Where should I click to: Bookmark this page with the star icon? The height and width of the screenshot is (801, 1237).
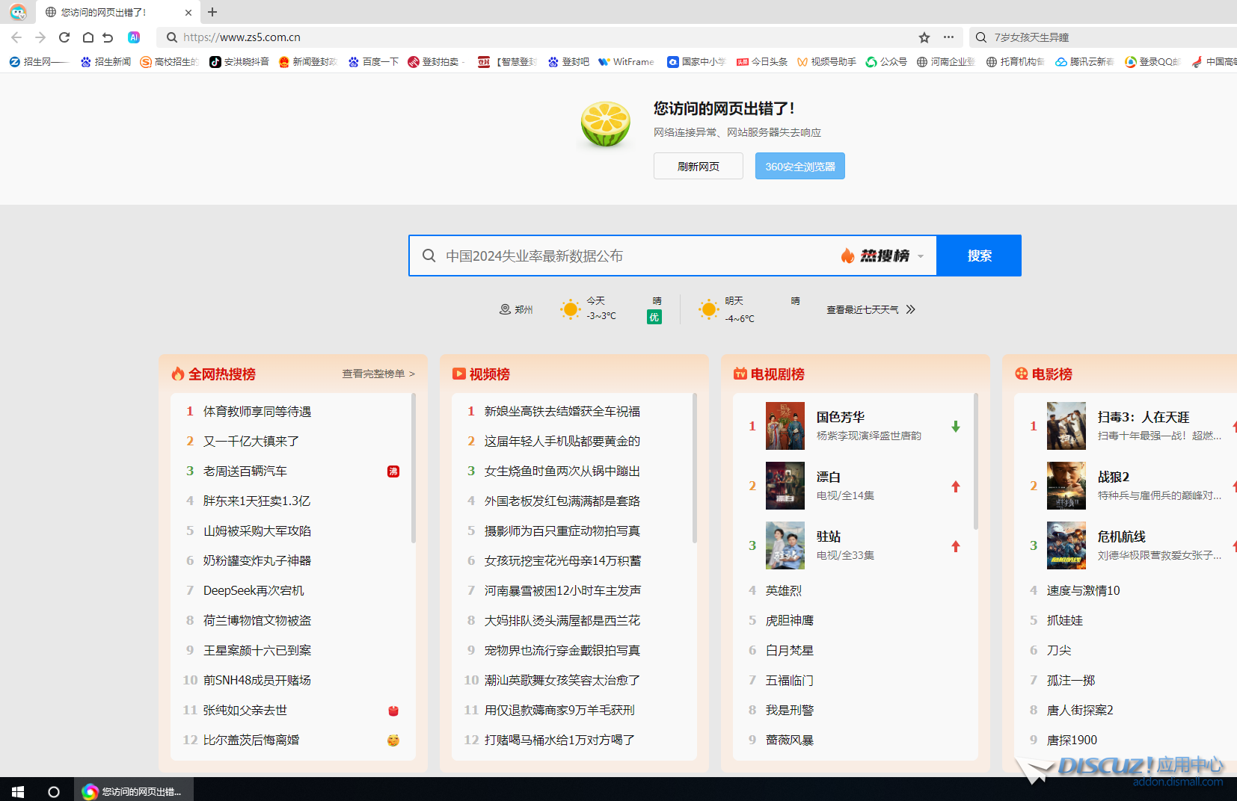(924, 37)
